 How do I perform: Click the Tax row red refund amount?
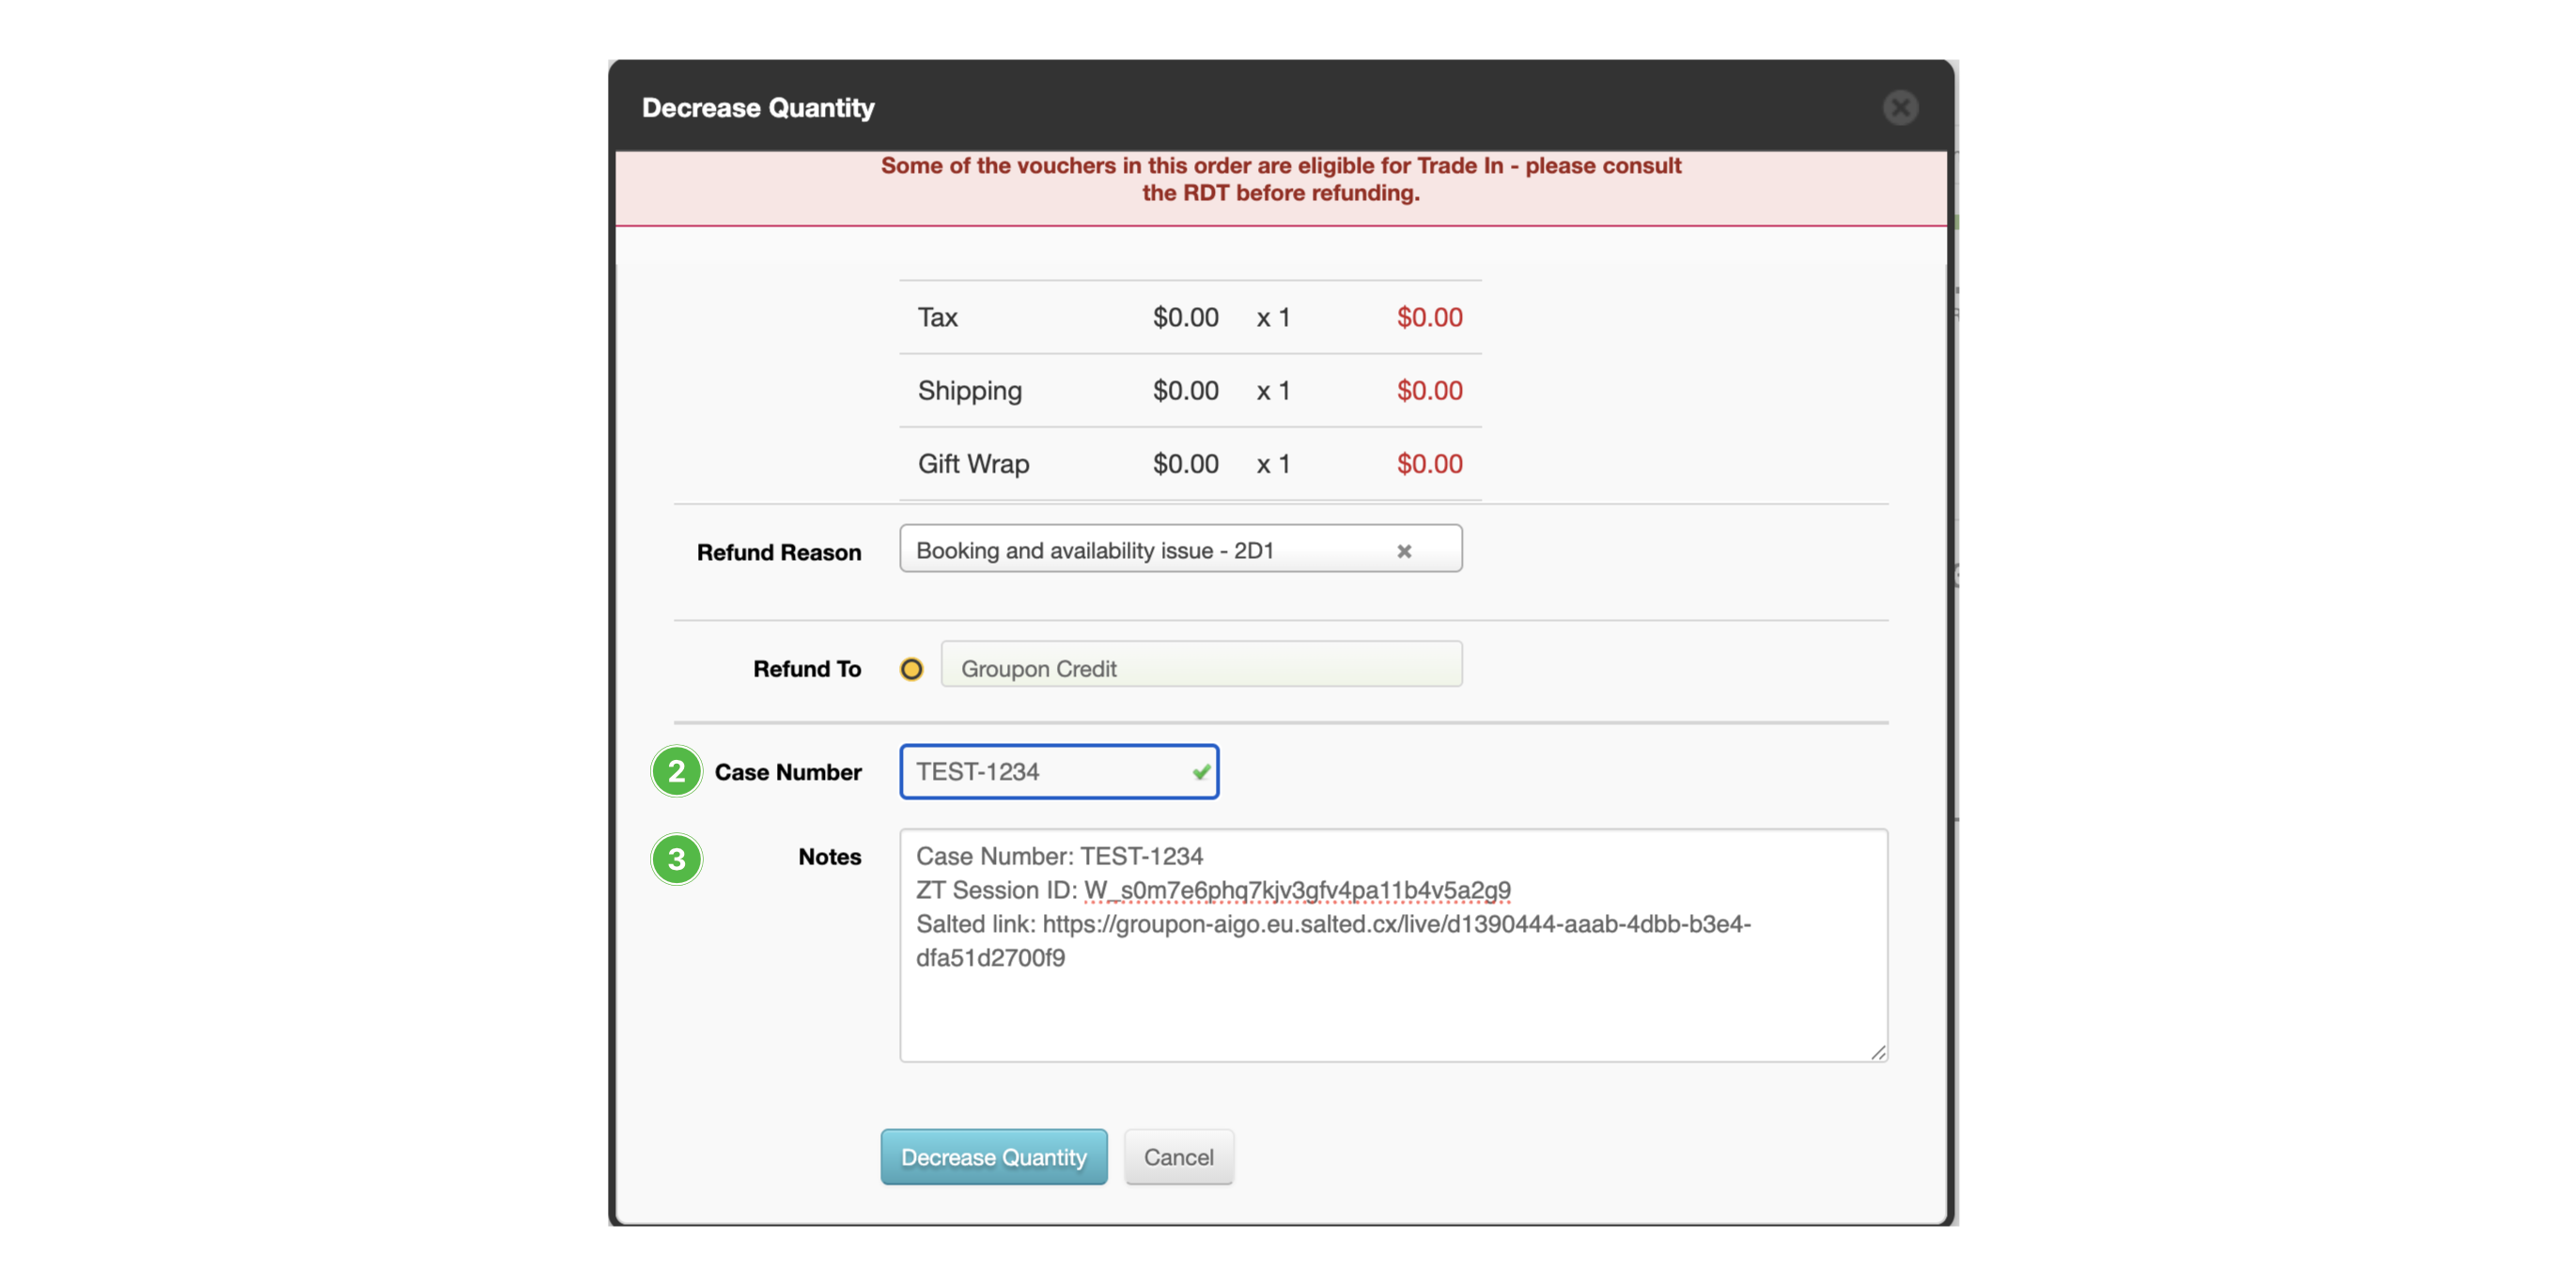point(1428,318)
